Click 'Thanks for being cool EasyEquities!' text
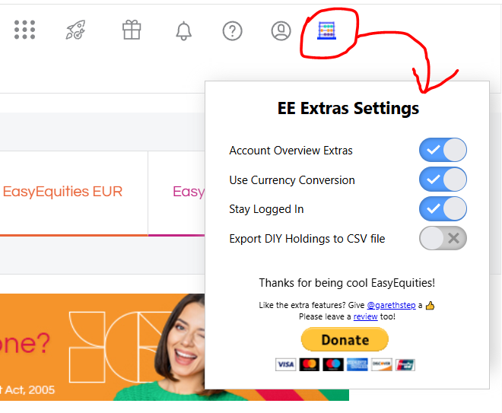Viewport: 502px width, 413px height. [347, 283]
